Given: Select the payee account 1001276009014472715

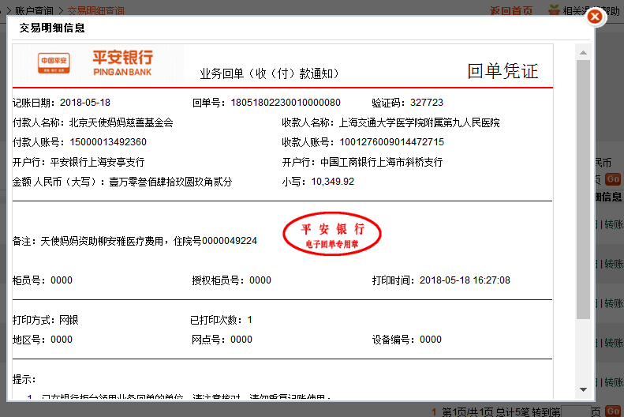Looking at the screenshot, I should tap(391, 142).
